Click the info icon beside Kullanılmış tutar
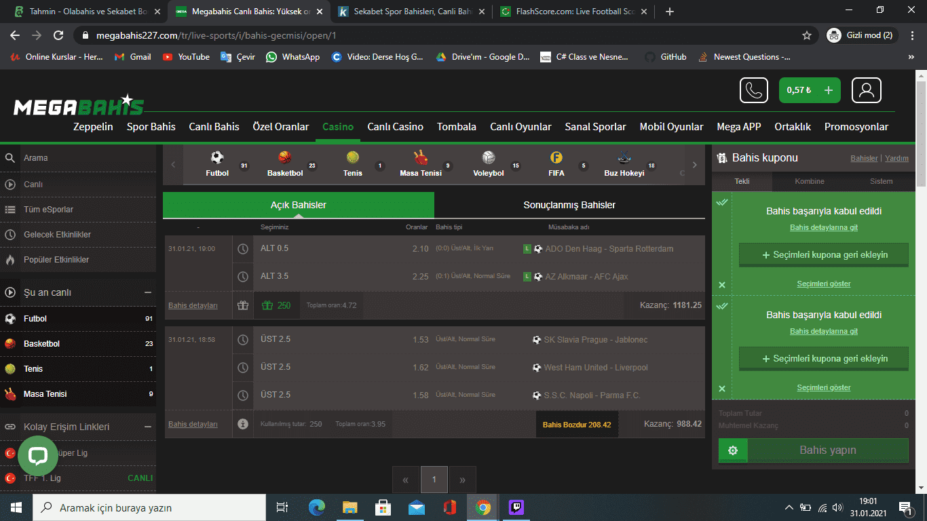The width and height of the screenshot is (927, 521). [243, 424]
